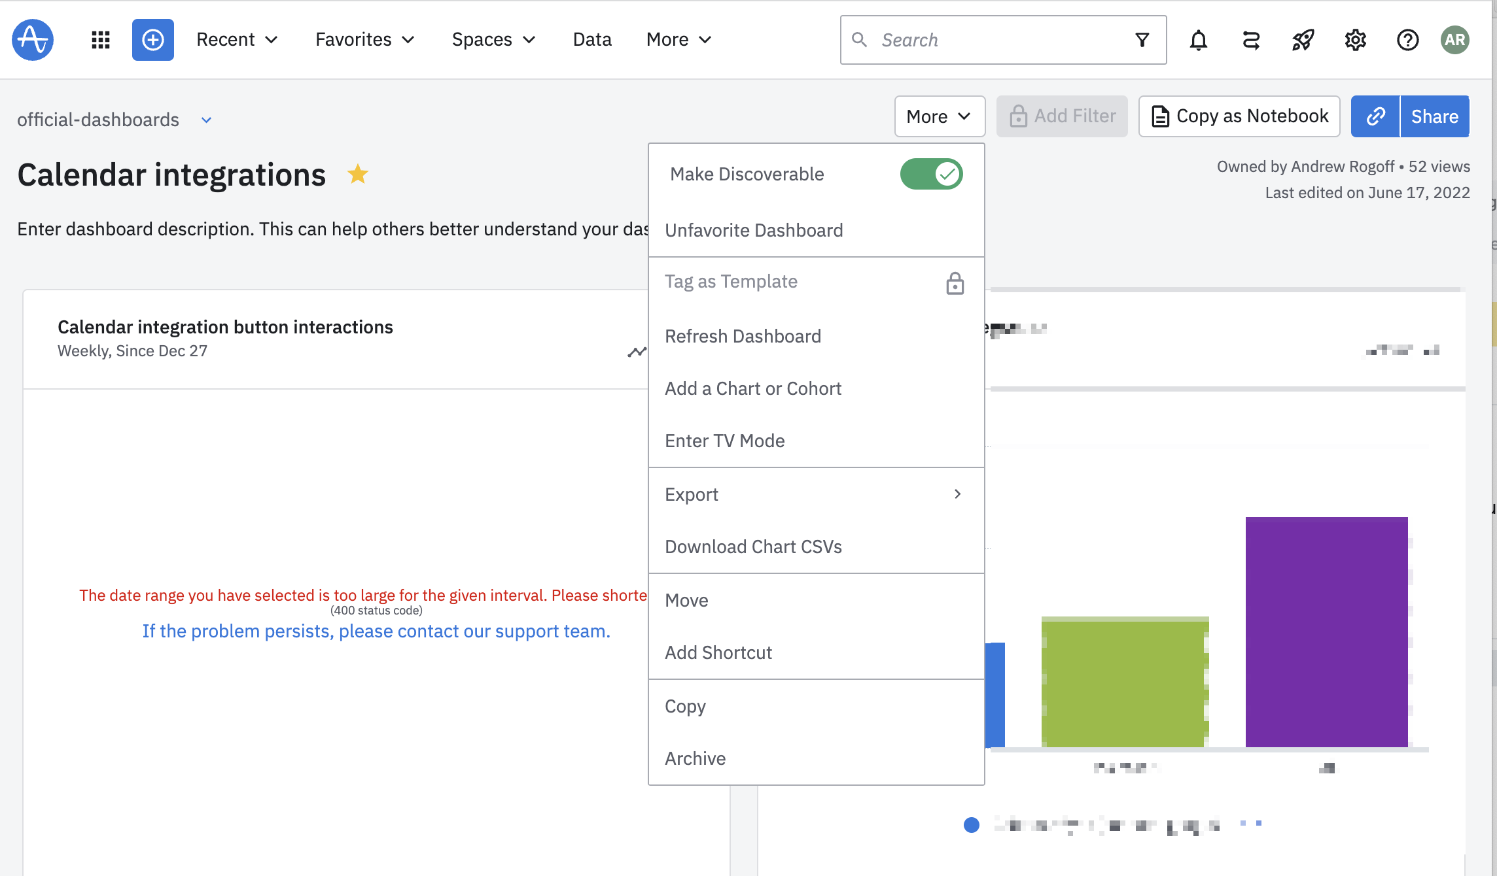Expand the Recent dropdown
This screenshot has width=1497, height=876.
[237, 40]
